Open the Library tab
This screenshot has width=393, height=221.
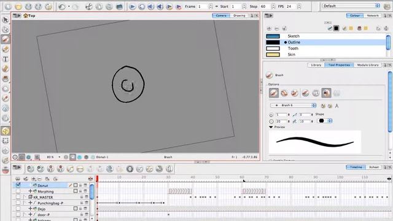[316, 65]
